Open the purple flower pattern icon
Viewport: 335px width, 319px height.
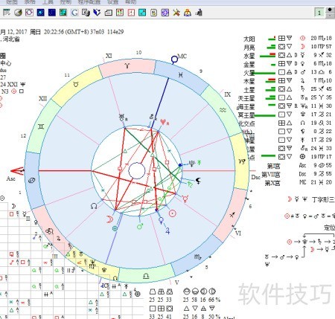tap(165, 13)
